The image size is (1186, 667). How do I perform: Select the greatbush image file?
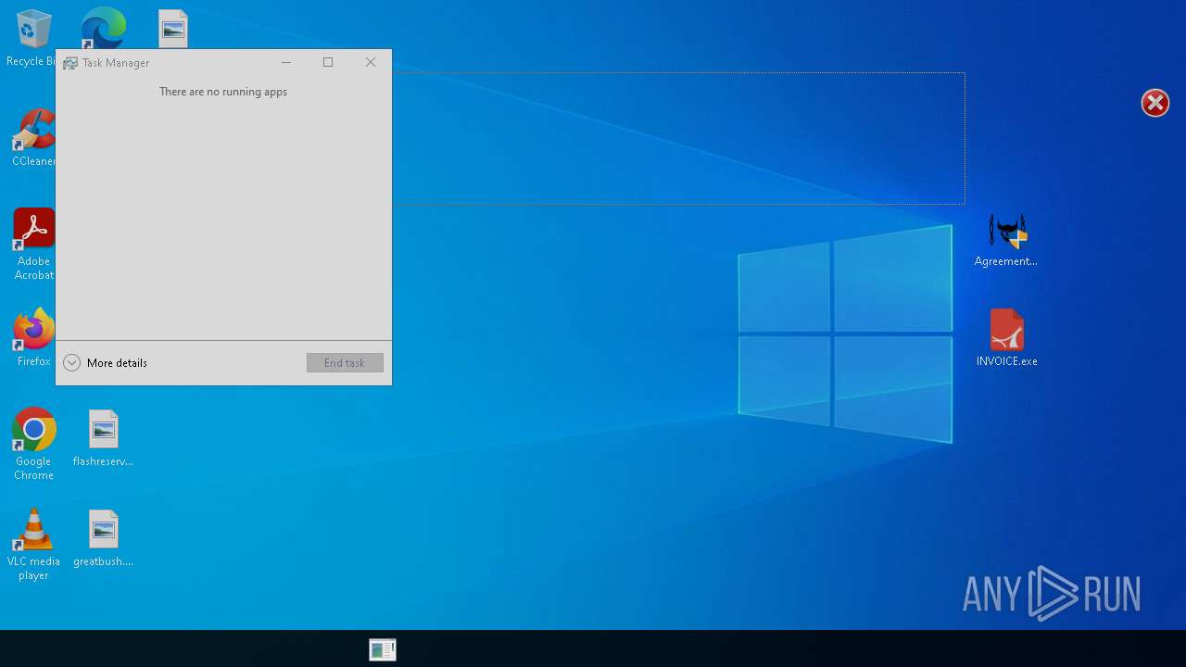coord(103,538)
